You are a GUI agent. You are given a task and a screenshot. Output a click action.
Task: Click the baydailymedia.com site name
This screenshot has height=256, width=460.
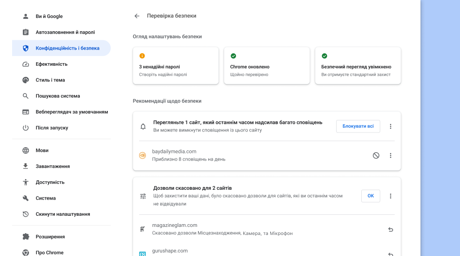pyautogui.click(x=174, y=152)
